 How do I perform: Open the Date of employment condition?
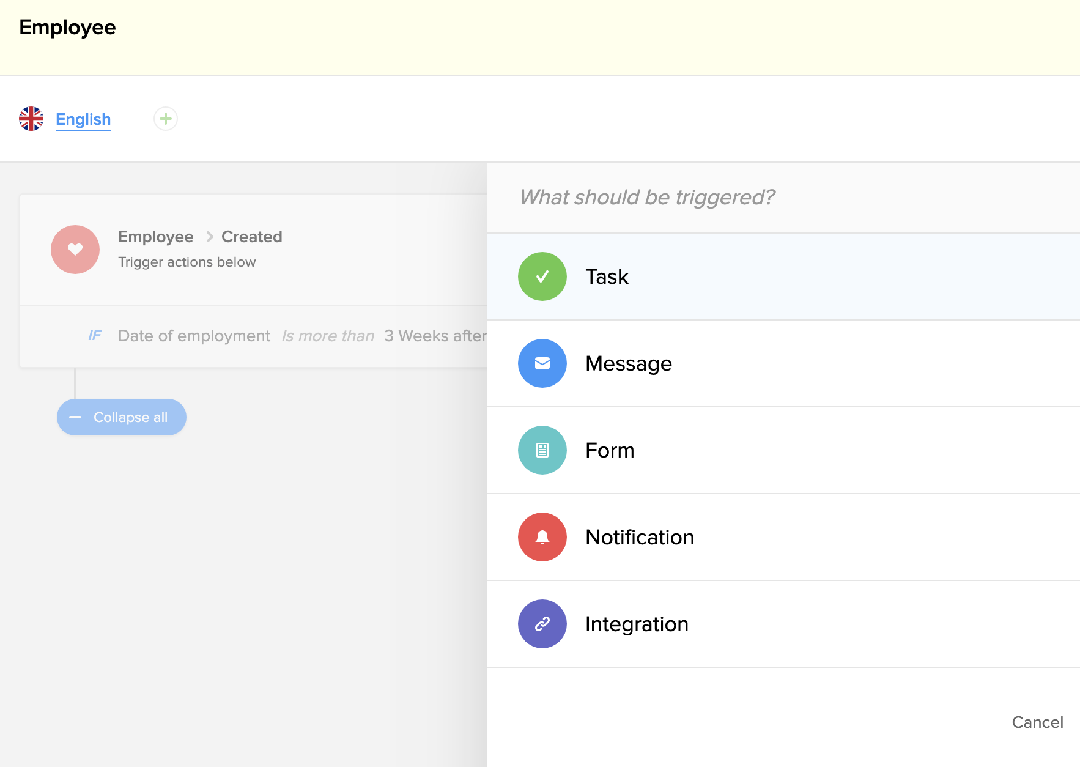click(x=194, y=336)
